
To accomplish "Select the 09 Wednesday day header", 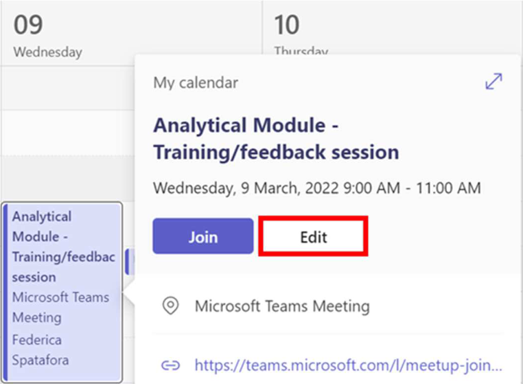I will tap(47, 36).
